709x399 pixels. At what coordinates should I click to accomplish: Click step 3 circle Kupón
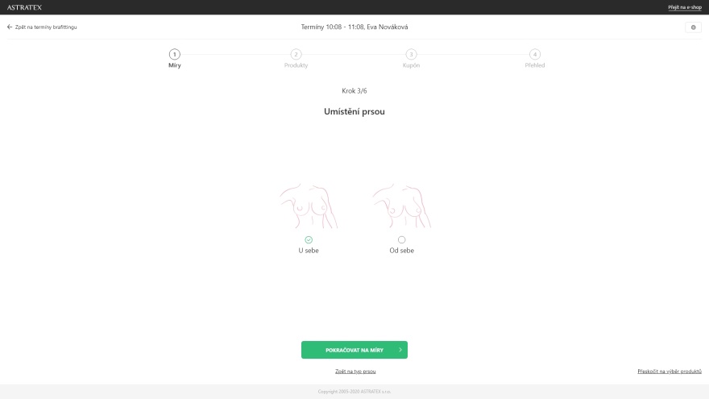tap(411, 54)
